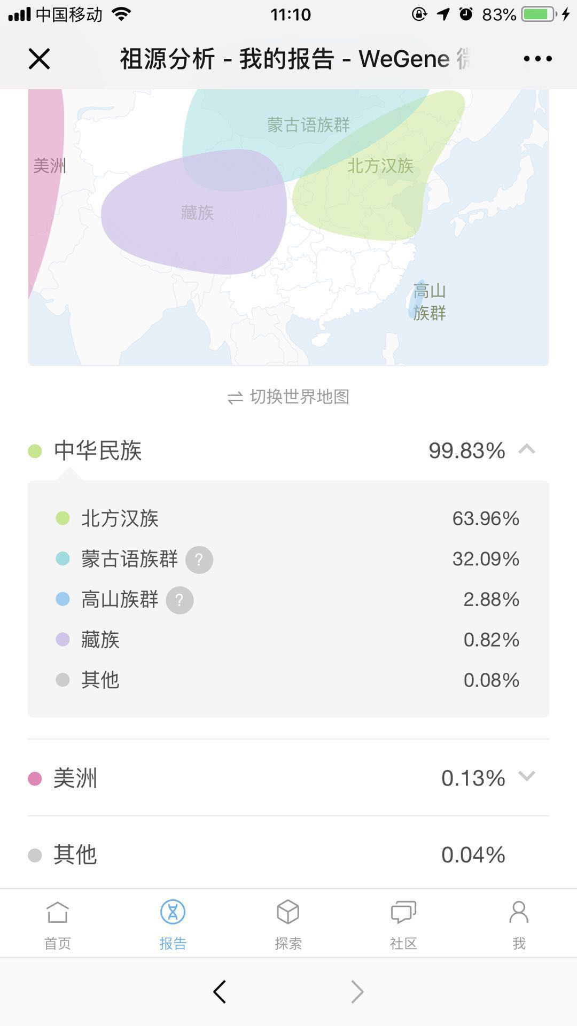Switch to world map via 切换世界地图
Viewport: 577px width, 1026px height.
click(288, 397)
